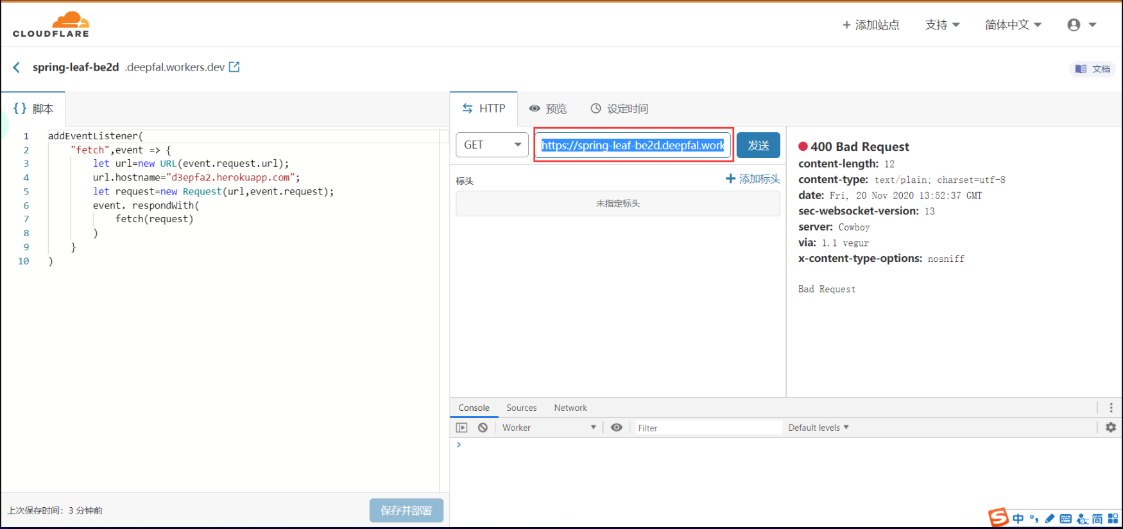Switch to the 预览 preview tab
The width and height of the screenshot is (1123, 529).
point(548,108)
